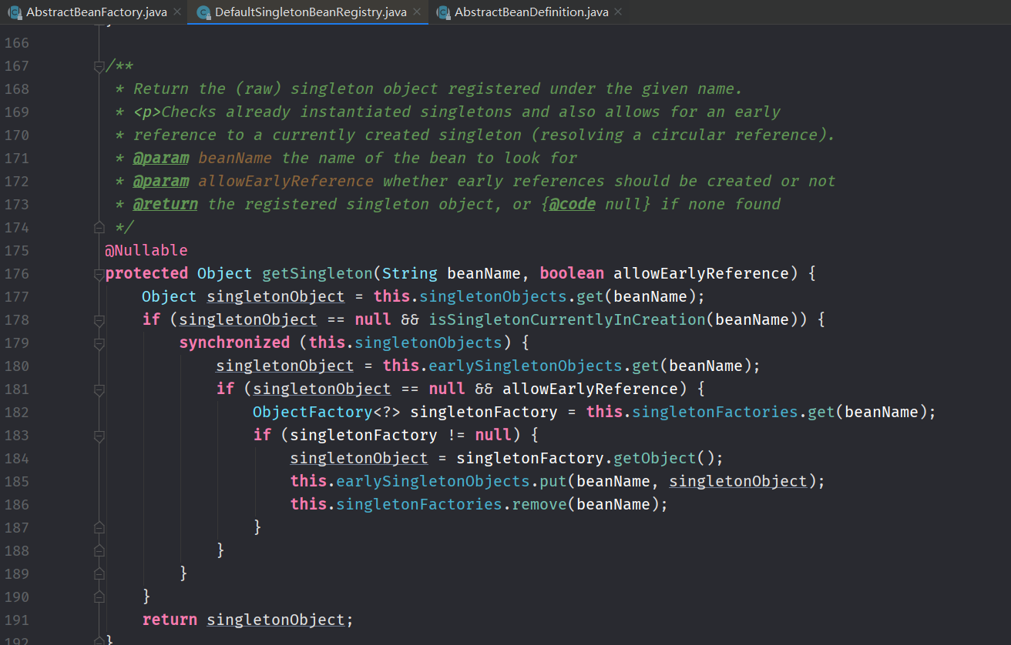
Task: Close the AbstractBeanFactory.java tab
Action: [x=177, y=12]
